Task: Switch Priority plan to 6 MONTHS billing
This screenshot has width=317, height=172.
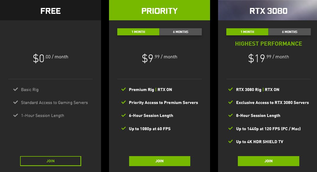Action: (181, 32)
